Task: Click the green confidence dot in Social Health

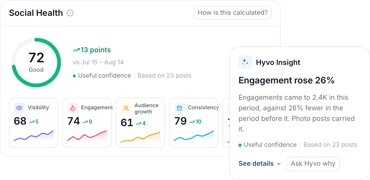Action: click(x=75, y=76)
